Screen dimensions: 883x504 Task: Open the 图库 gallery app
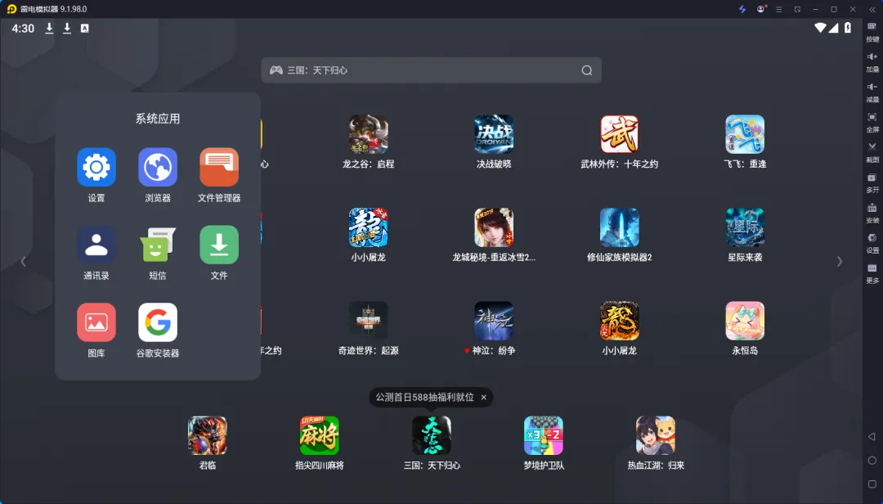tap(96, 322)
